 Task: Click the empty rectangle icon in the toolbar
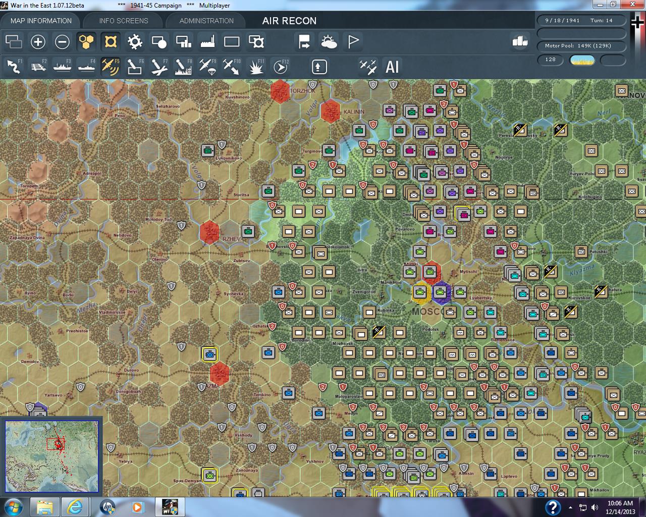click(232, 42)
